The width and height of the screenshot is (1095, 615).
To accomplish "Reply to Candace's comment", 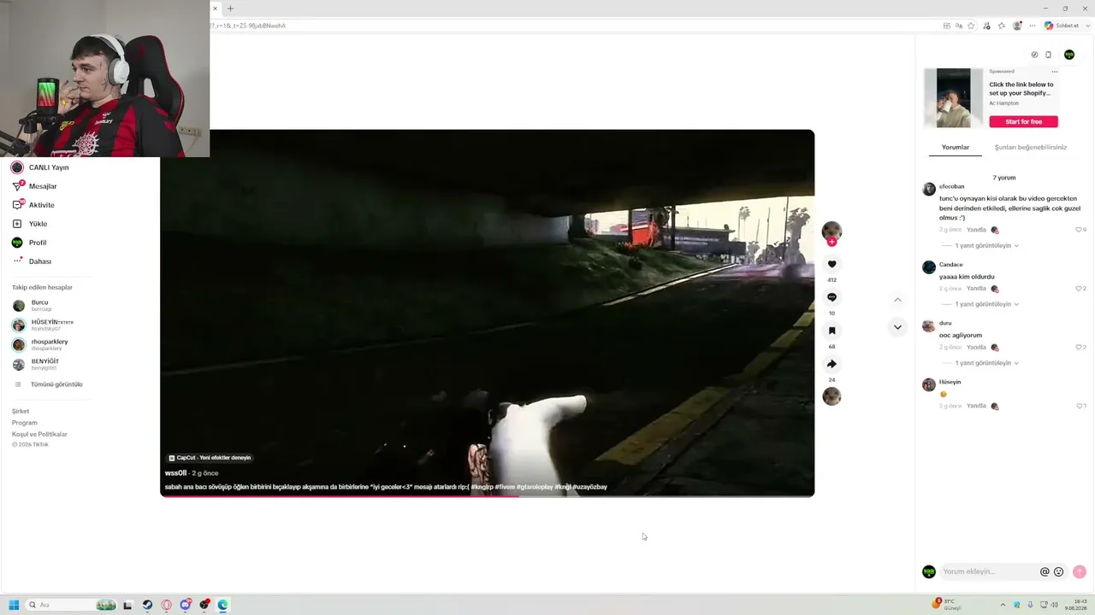I will [976, 289].
